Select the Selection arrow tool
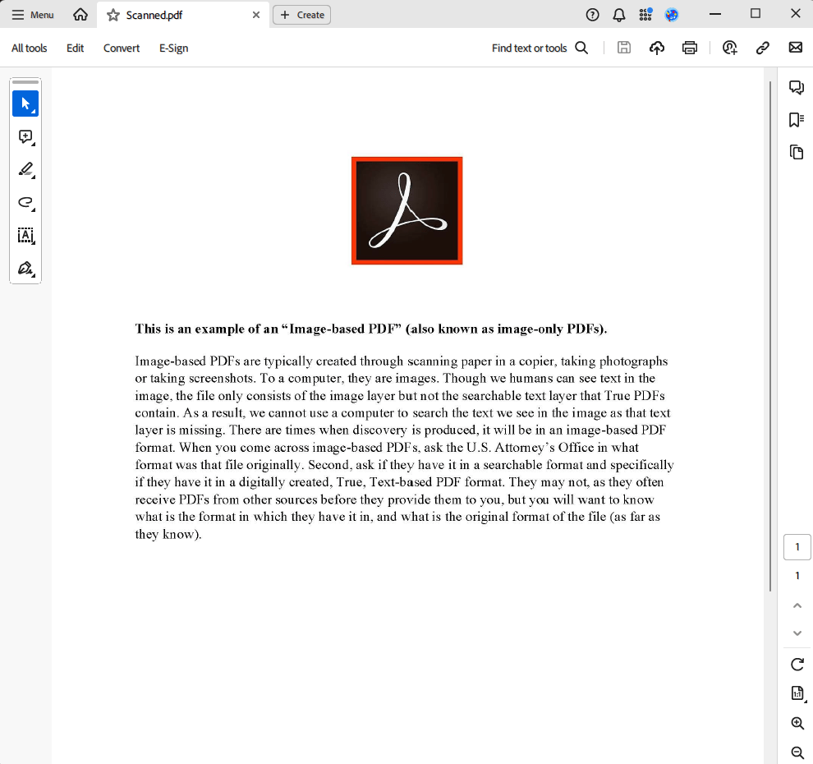 (25, 103)
